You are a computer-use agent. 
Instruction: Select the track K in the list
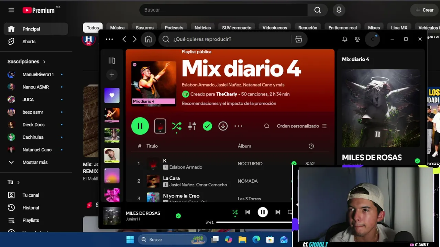pyautogui.click(x=165, y=161)
